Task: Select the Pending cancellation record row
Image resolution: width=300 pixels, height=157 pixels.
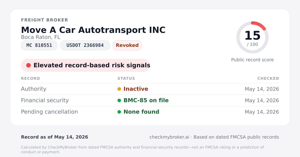Action: pyautogui.click(x=150, y=112)
